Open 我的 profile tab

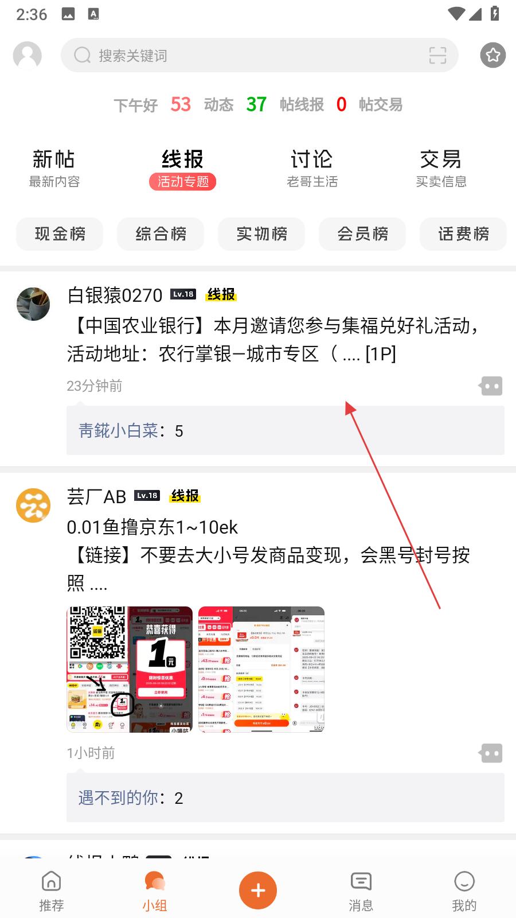click(464, 892)
